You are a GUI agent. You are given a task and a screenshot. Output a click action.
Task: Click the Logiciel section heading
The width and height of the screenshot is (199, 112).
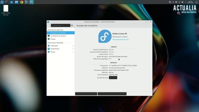point(113,47)
